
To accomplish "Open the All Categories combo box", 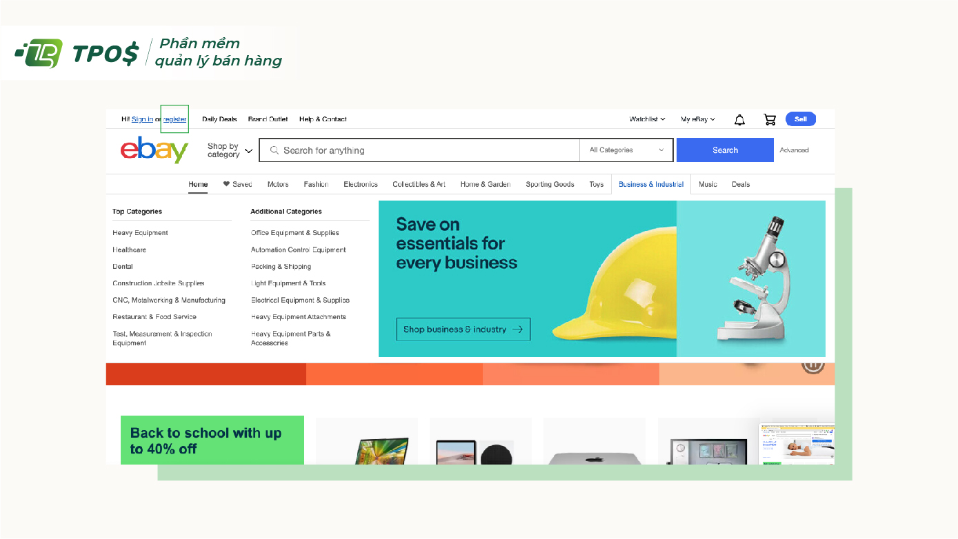I will point(627,150).
